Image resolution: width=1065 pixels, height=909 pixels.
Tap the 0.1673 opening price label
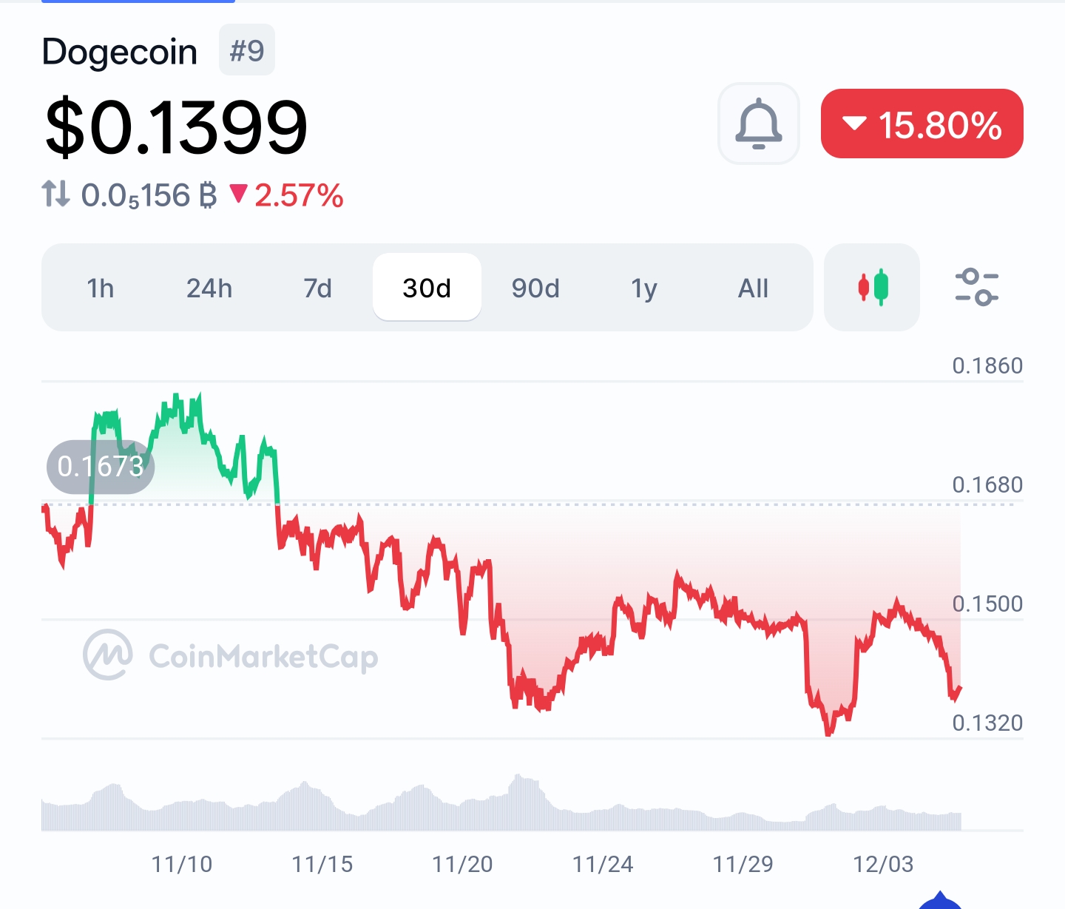pyautogui.click(x=101, y=466)
